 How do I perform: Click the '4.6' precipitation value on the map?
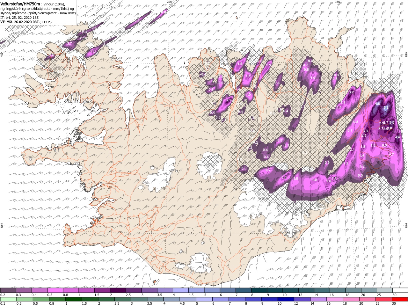[x=377, y=104]
